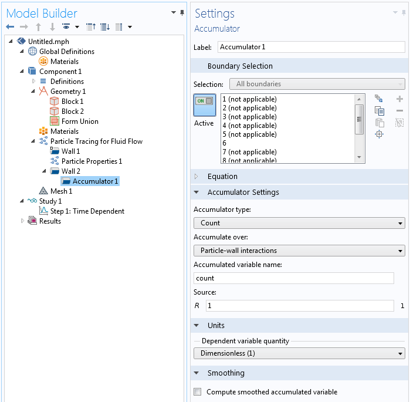The height and width of the screenshot is (402, 410).
Task: Click the Mesh 1 triangle icon
Action: [43, 191]
